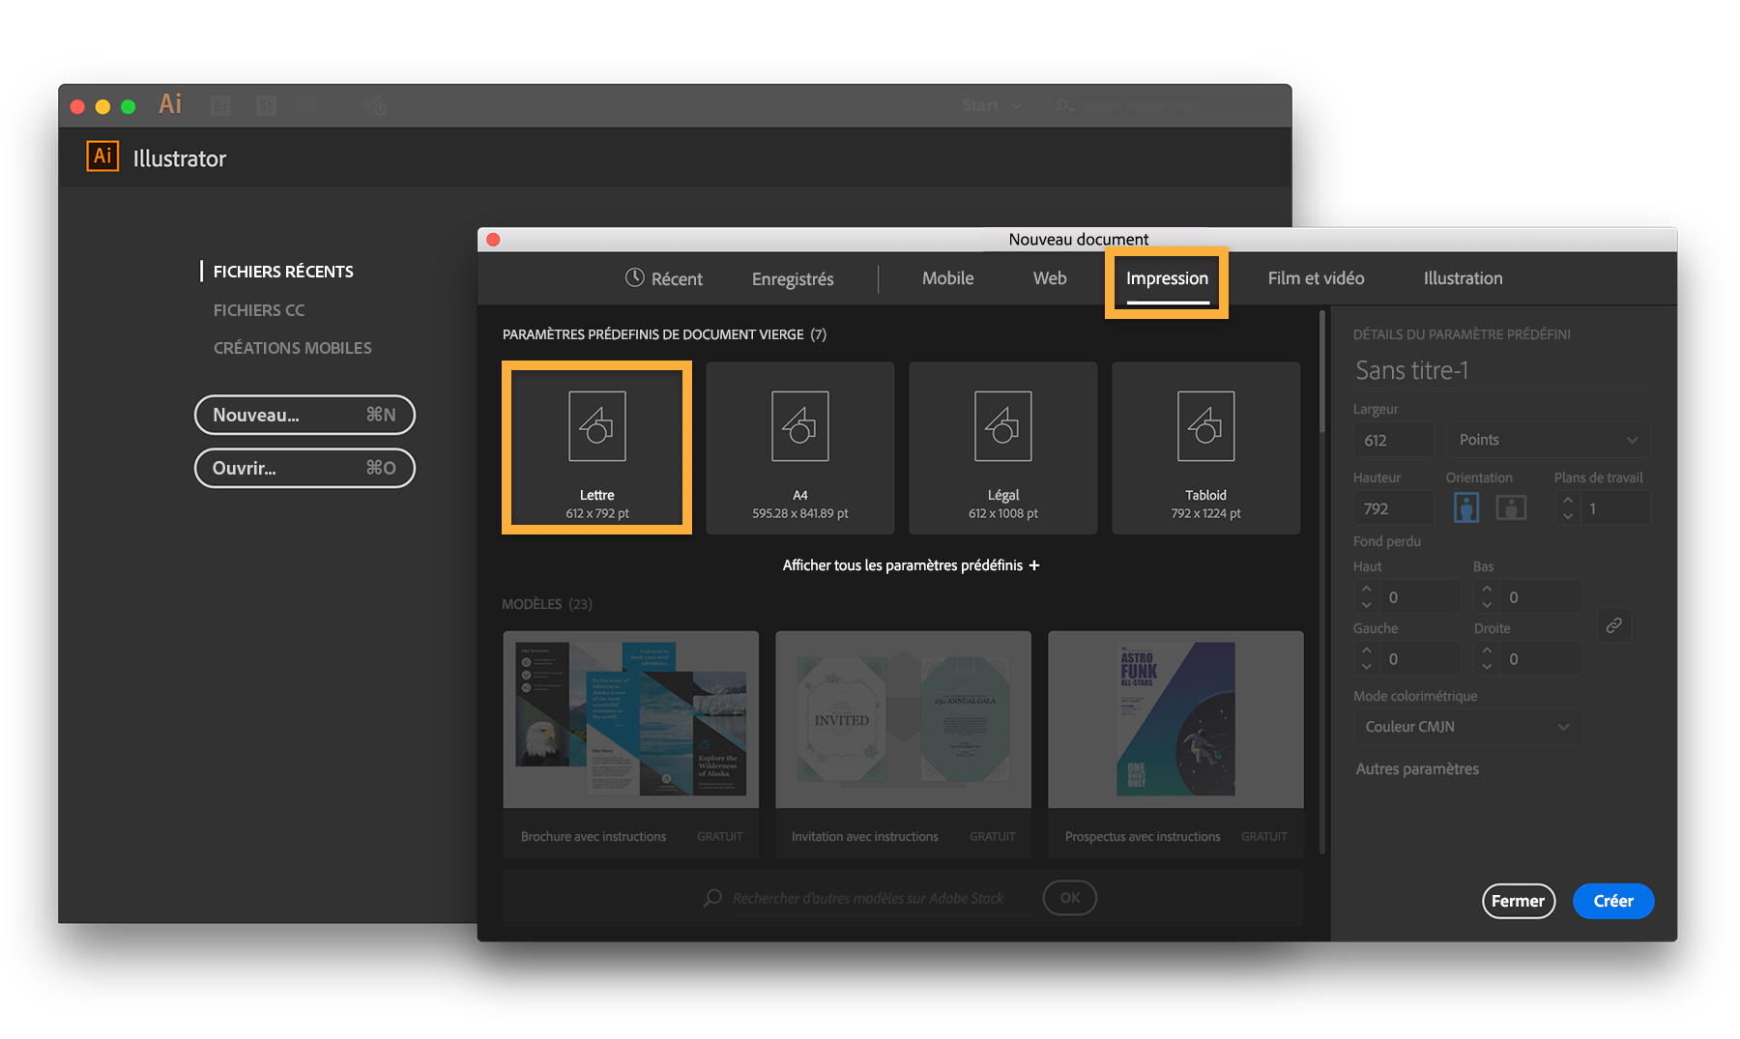Viewport: 1740px width, 1039px height.
Task: Open the Couleur CMJN color mode dropdown
Action: click(1466, 727)
